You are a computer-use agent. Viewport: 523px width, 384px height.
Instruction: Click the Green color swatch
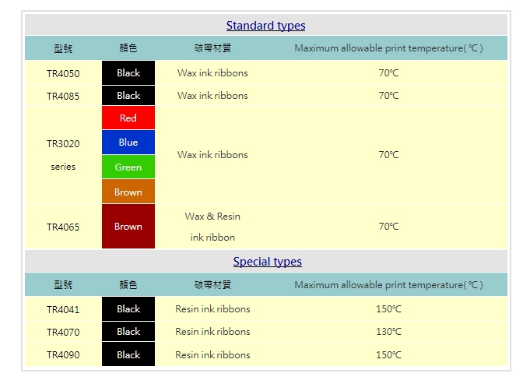(128, 167)
